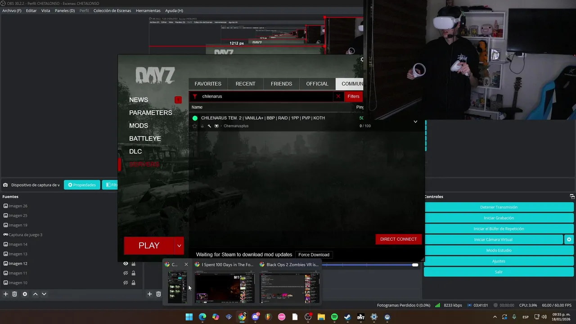This screenshot has height=324, width=576.
Task: Delete selected source with trash icon
Action: (x=14, y=294)
